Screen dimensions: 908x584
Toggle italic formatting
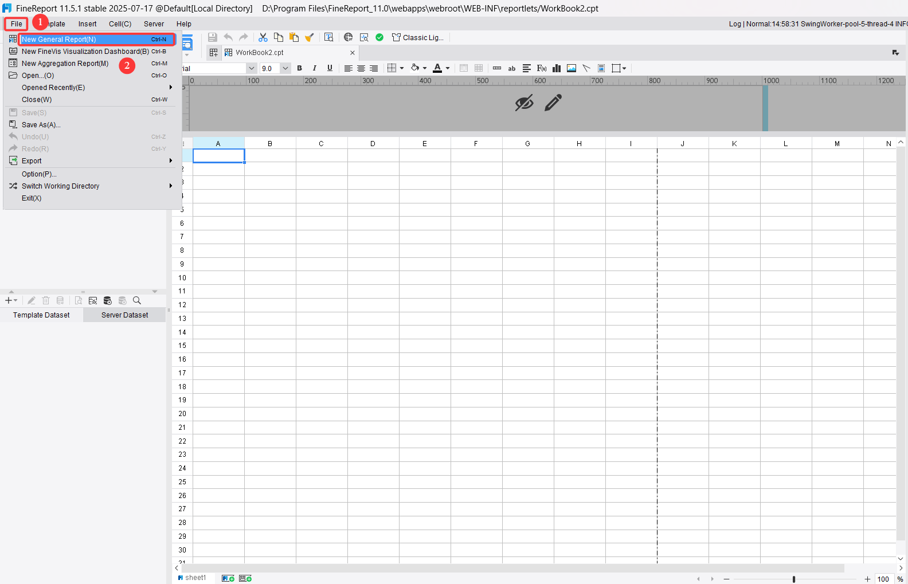314,68
